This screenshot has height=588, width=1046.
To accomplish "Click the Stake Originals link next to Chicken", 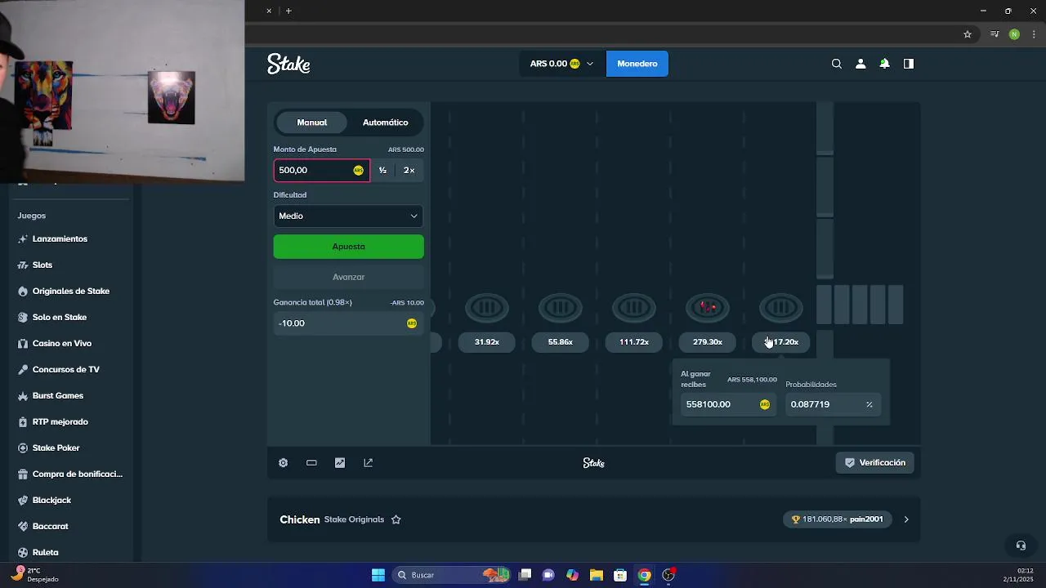I will tap(354, 519).
